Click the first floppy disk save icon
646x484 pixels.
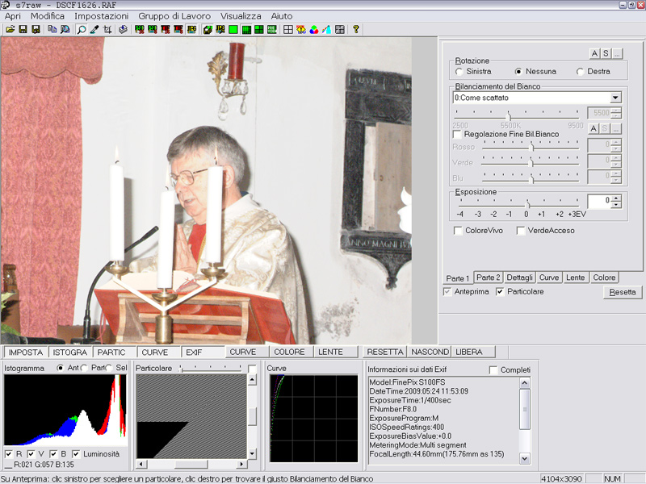pyautogui.click(x=23, y=30)
